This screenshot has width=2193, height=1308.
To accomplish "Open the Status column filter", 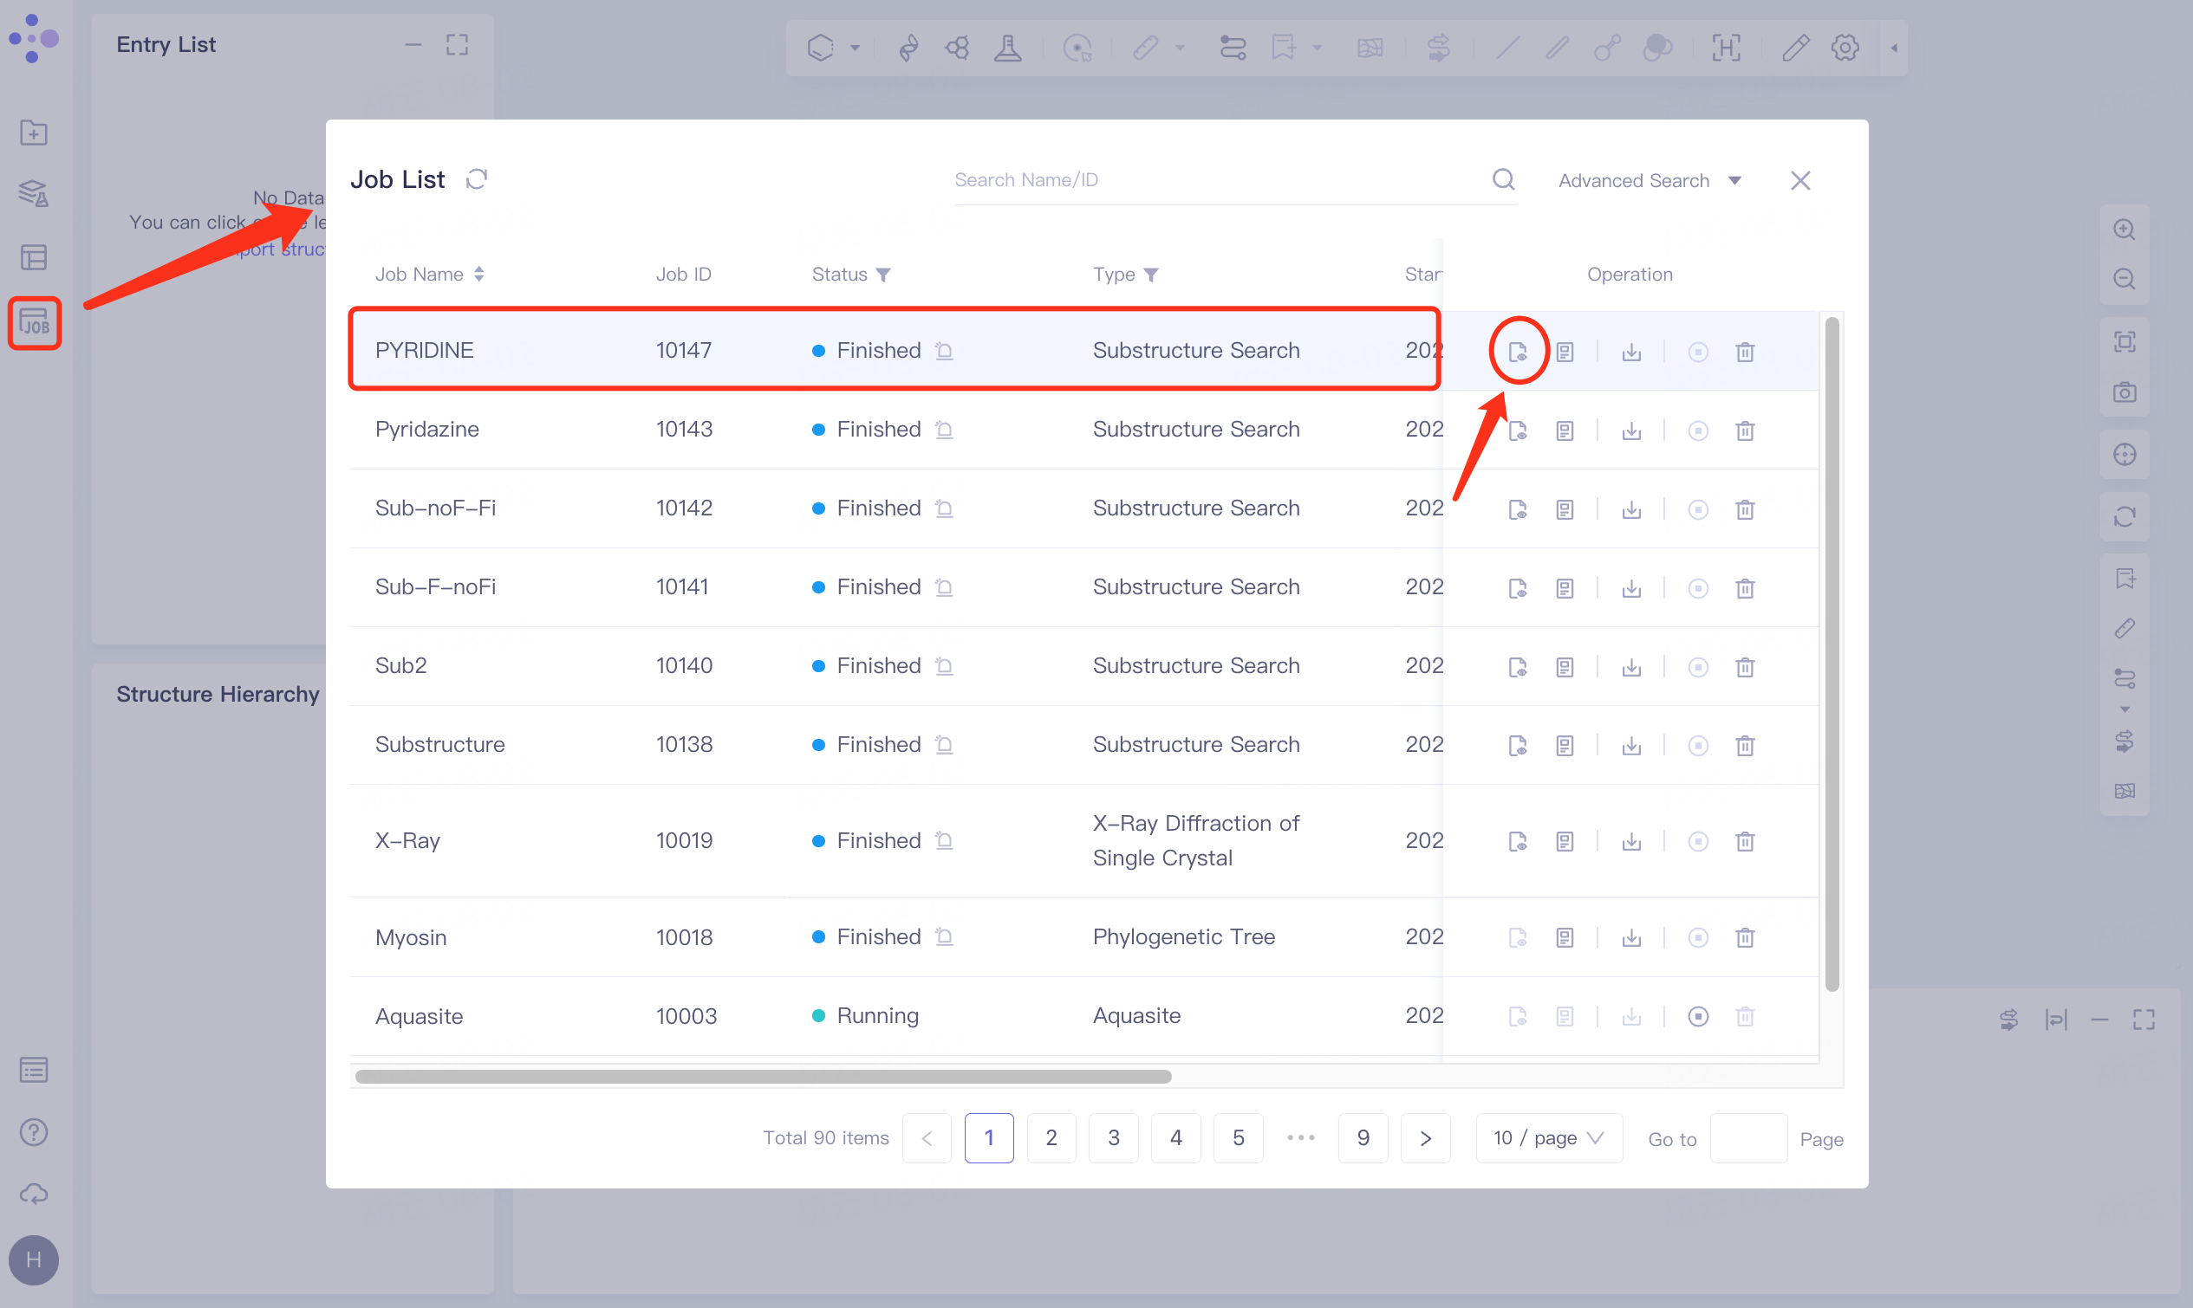I will tap(883, 275).
